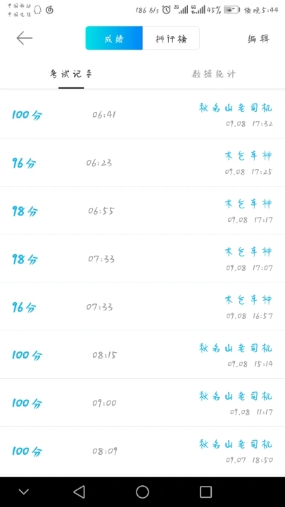Switch to the 数据统计 tab

click(214, 74)
